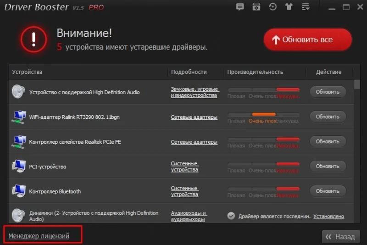Update the High Definition Audio driver
367x245 pixels.
[x=328, y=92]
